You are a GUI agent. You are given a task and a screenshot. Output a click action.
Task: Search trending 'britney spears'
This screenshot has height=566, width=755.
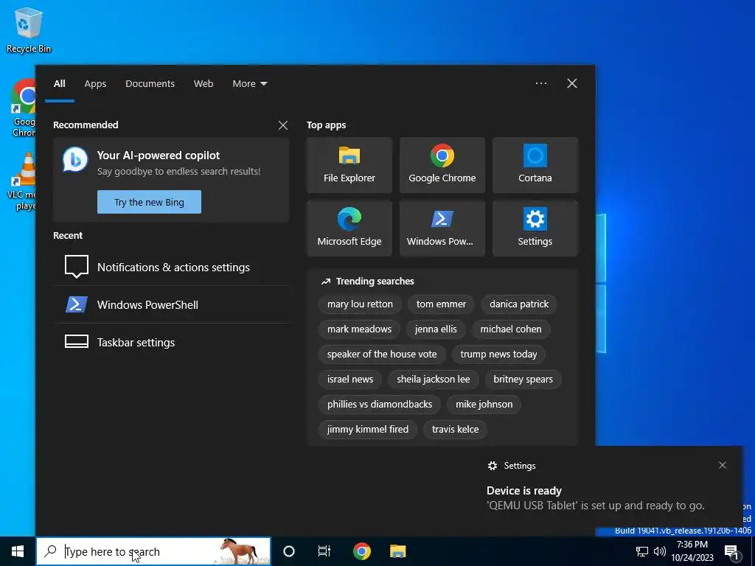click(523, 380)
